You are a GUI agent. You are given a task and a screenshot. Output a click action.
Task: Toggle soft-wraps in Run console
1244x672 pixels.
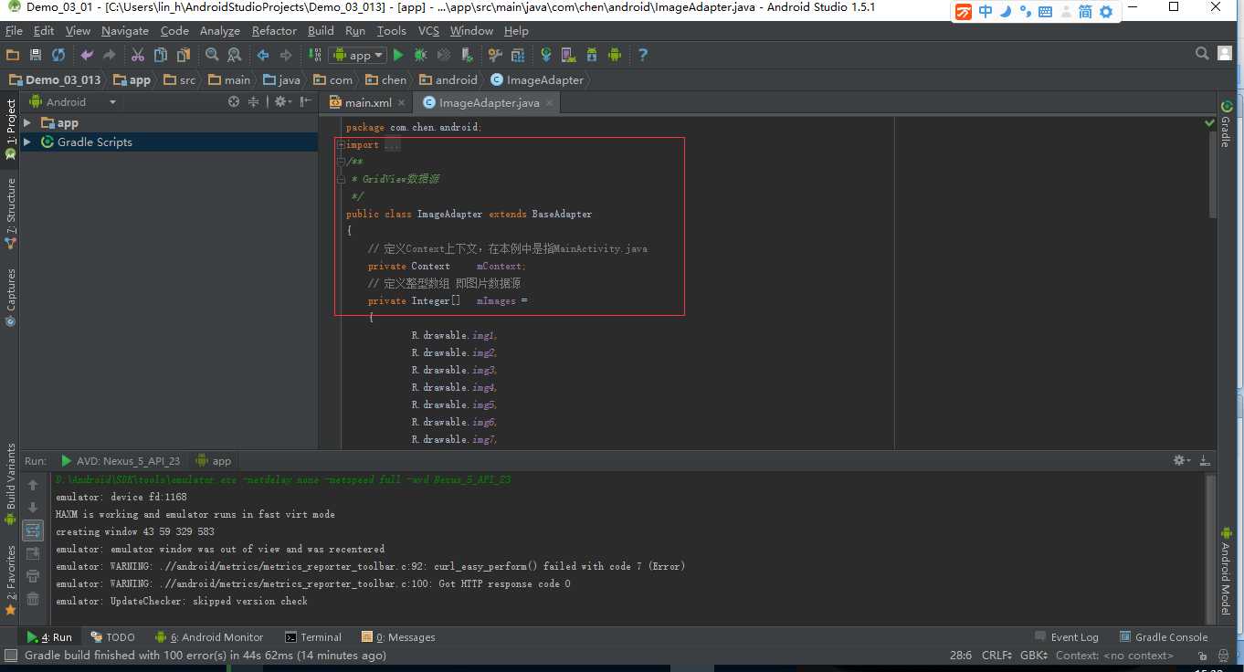33,530
